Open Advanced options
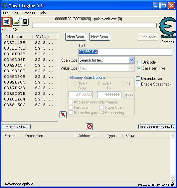This screenshot has height=188, width=177. pos(19,184)
